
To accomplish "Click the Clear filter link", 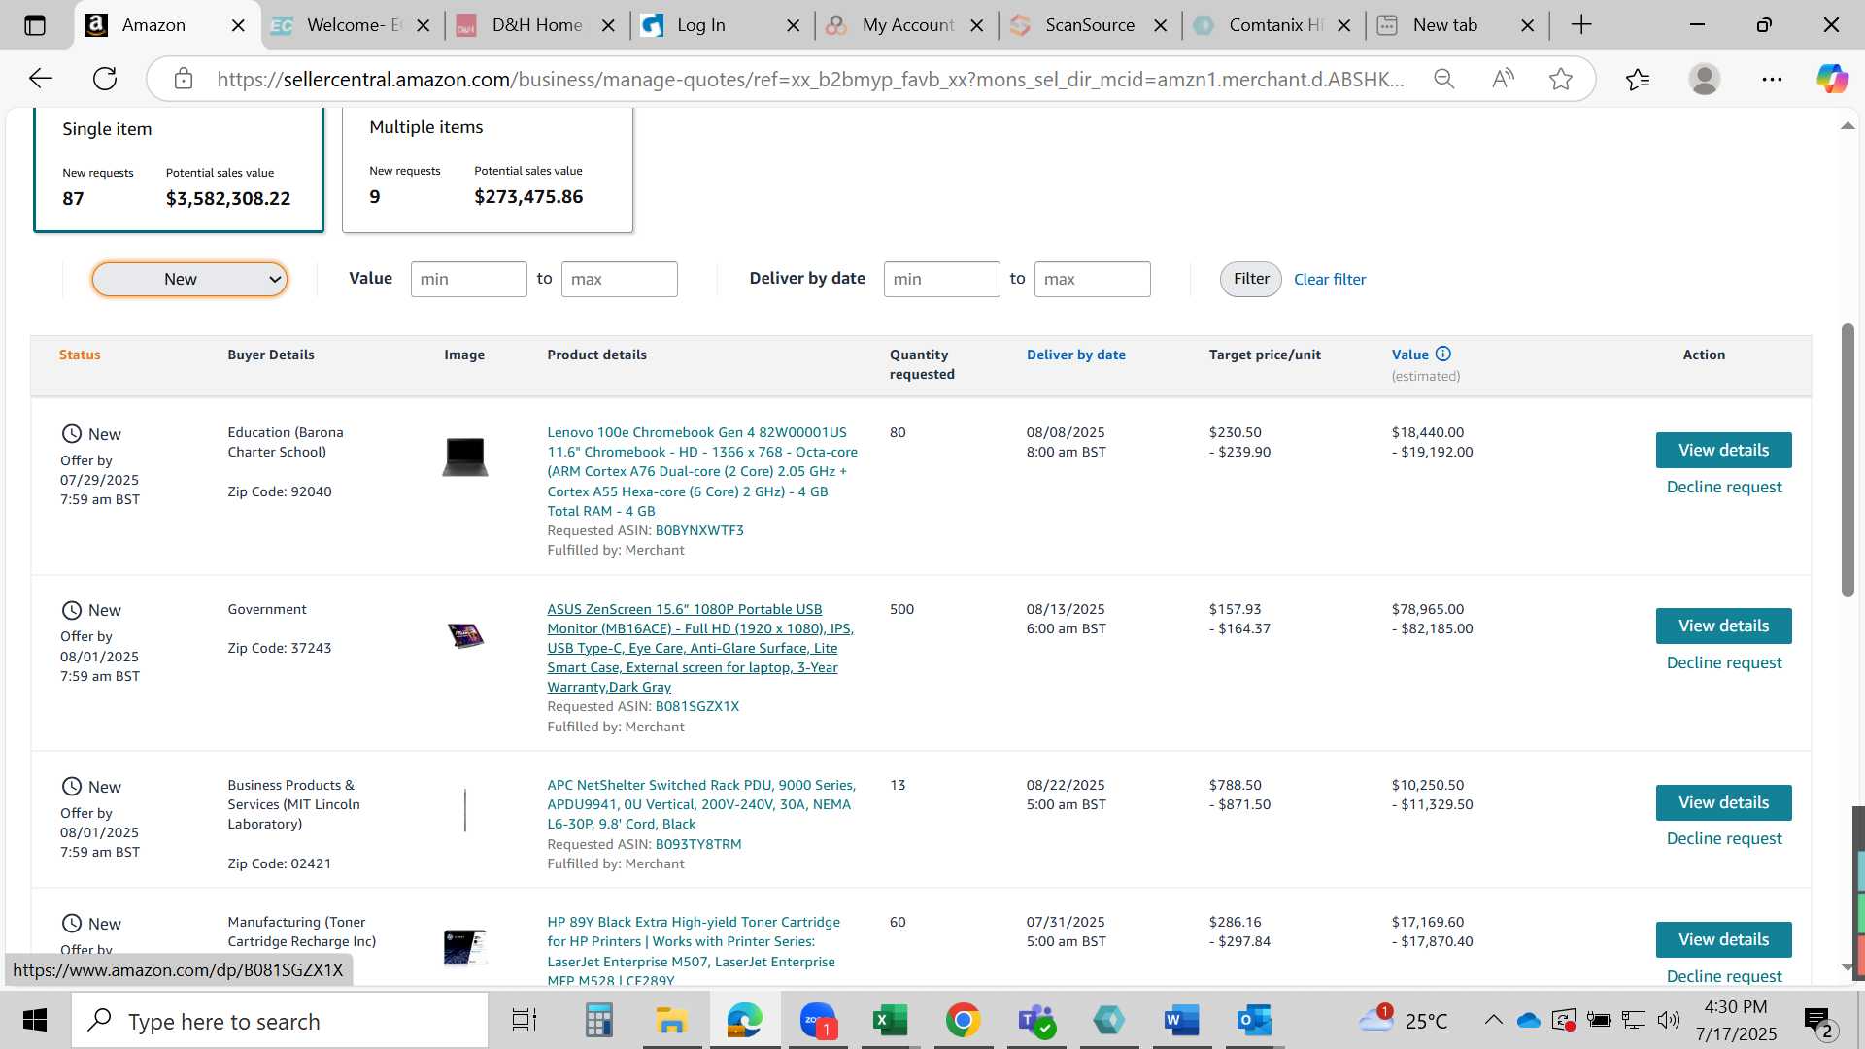I will click(x=1330, y=280).
